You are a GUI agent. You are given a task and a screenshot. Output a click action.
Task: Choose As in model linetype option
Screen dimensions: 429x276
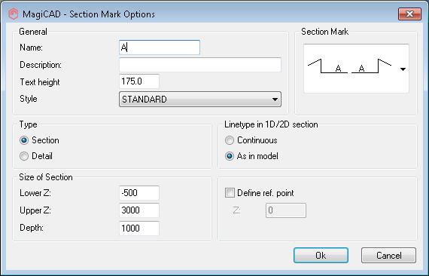pyautogui.click(x=230, y=156)
